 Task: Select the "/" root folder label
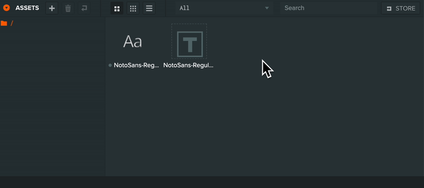[12, 23]
